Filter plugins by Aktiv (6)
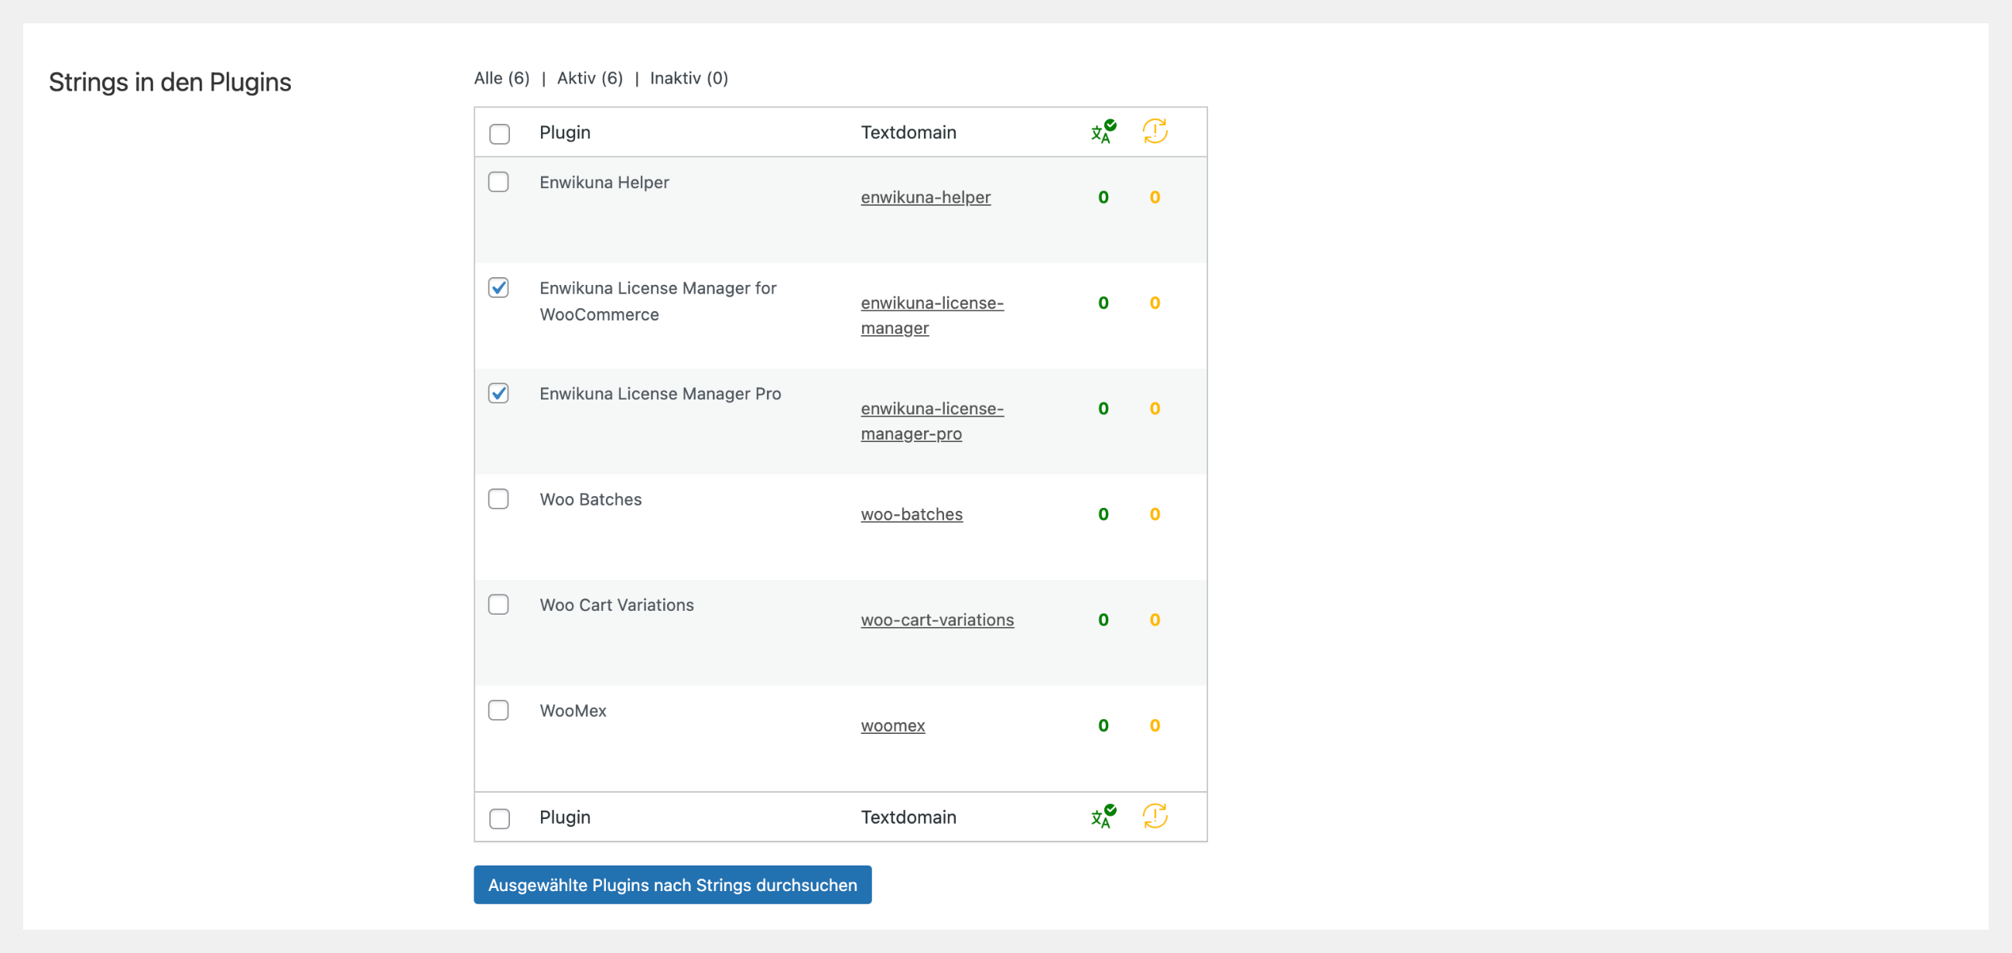The image size is (2012, 953). point(590,78)
